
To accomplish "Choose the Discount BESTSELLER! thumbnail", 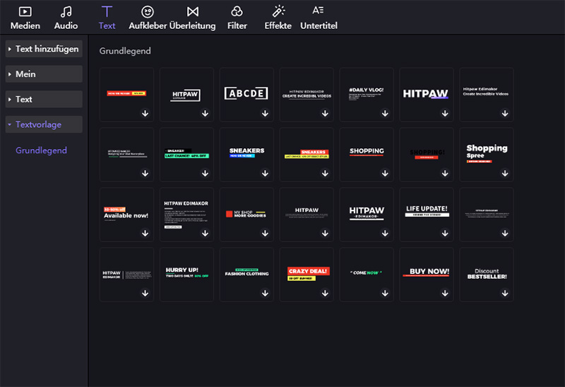I will coord(487,274).
